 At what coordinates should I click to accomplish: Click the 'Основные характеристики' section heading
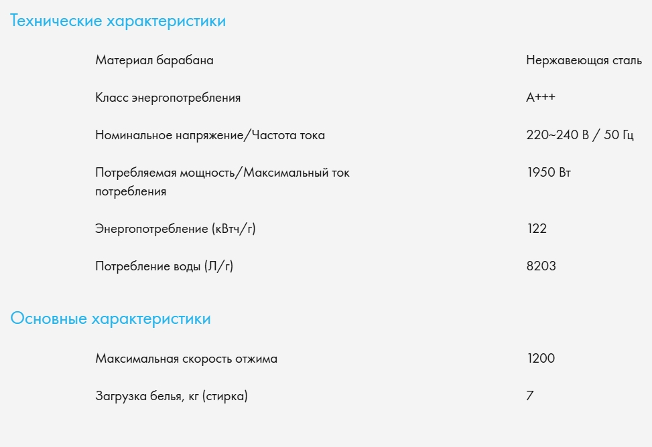point(111,319)
